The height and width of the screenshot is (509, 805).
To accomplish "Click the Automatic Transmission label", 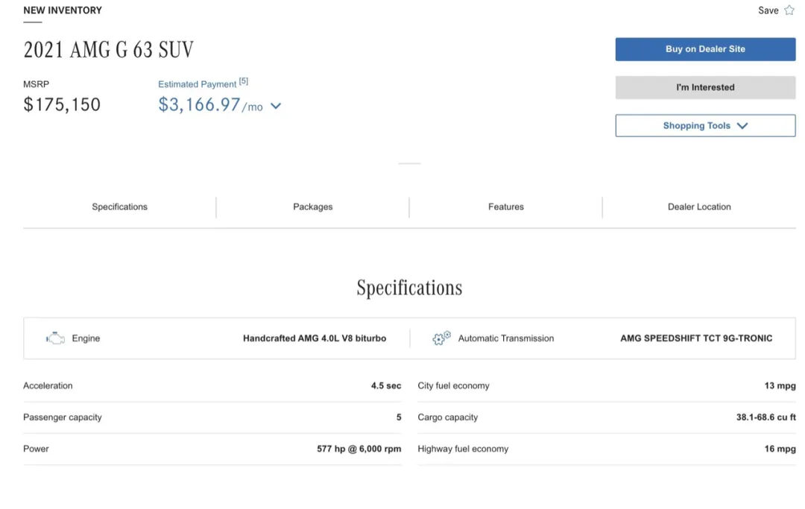I will [505, 338].
